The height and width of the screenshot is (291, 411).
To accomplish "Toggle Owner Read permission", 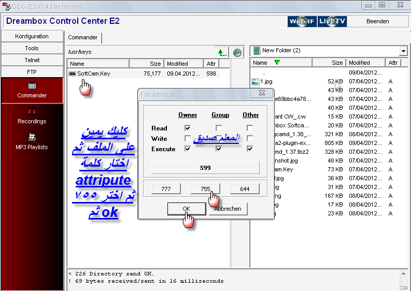I will click(188, 128).
